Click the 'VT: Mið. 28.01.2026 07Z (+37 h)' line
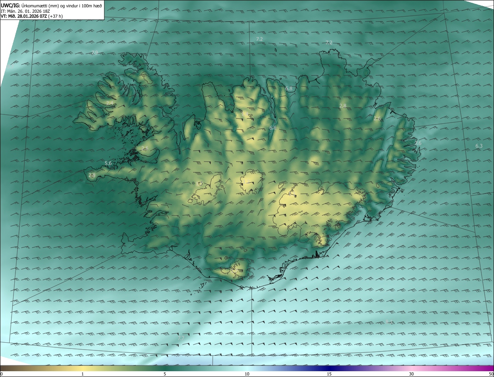Screen dimensions: 494x377 pos(32,16)
